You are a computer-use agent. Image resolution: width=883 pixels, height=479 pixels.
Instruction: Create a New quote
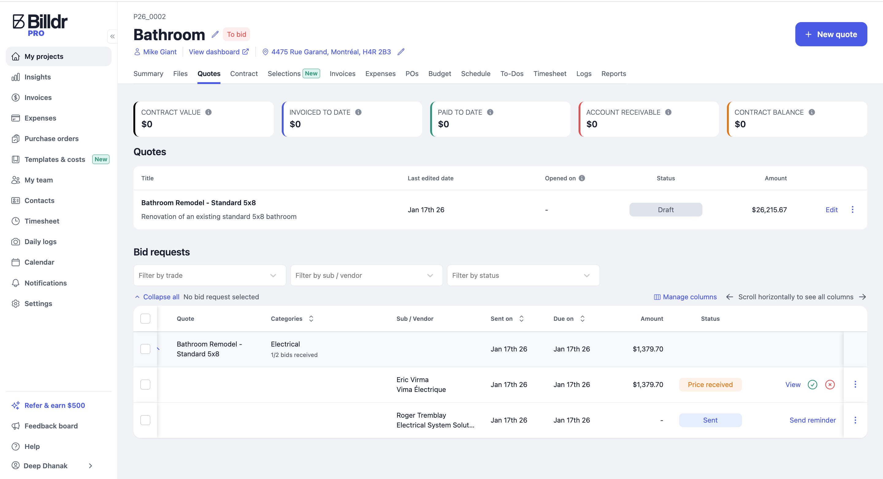click(831, 34)
